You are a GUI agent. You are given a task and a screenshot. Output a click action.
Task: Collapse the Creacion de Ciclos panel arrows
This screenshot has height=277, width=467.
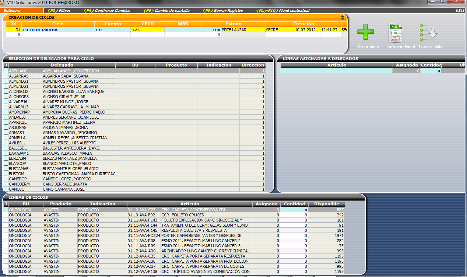point(343,17)
